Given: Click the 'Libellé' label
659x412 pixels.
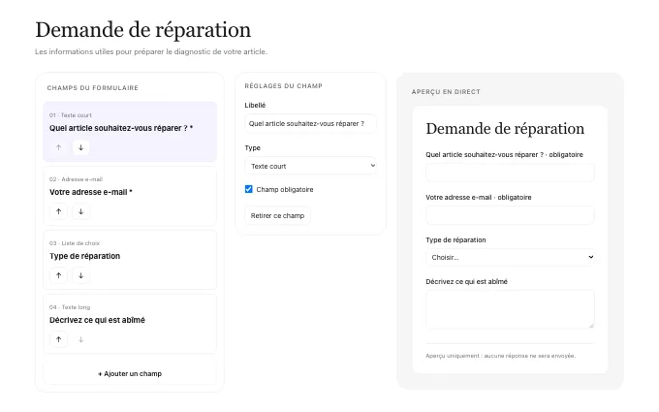Looking at the screenshot, I should (x=255, y=105).
